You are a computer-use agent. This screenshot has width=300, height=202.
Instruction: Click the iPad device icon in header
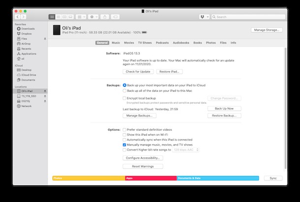pos(57,30)
